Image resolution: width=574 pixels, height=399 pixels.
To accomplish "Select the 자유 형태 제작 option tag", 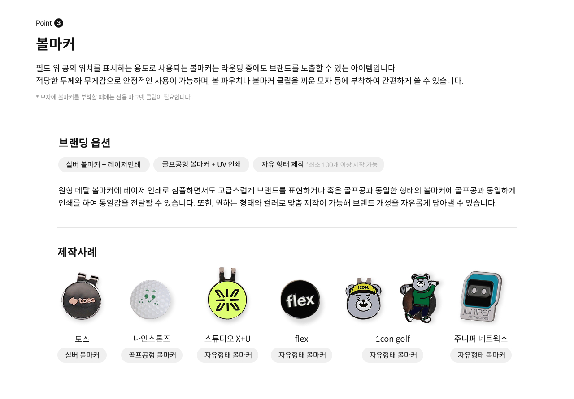I will tap(318, 164).
